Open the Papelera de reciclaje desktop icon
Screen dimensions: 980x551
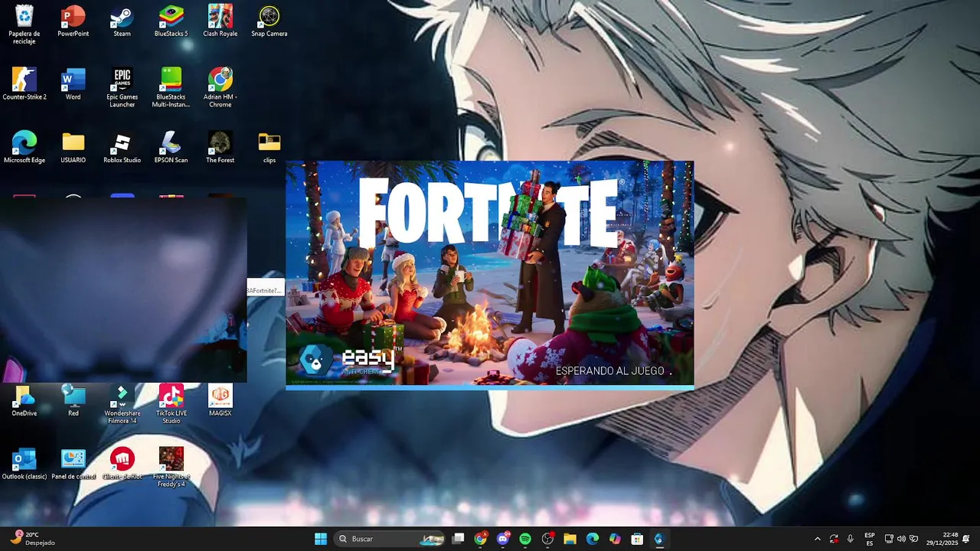tap(24, 24)
